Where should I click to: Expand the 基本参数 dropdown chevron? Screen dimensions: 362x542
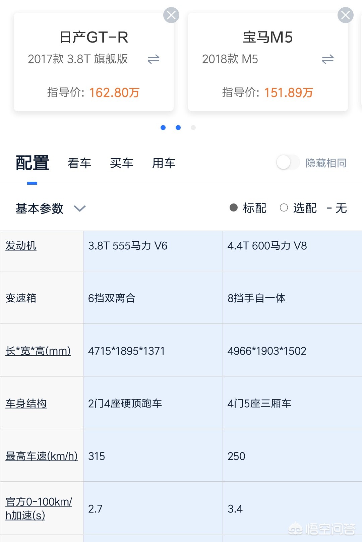pyautogui.click(x=80, y=208)
